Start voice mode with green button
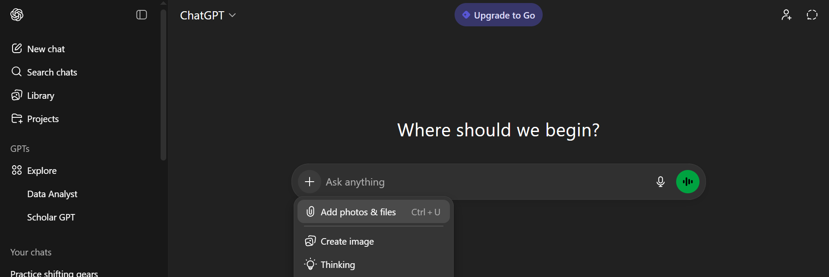Viewport: 829px width, 277px height. (x=687, y=182)
